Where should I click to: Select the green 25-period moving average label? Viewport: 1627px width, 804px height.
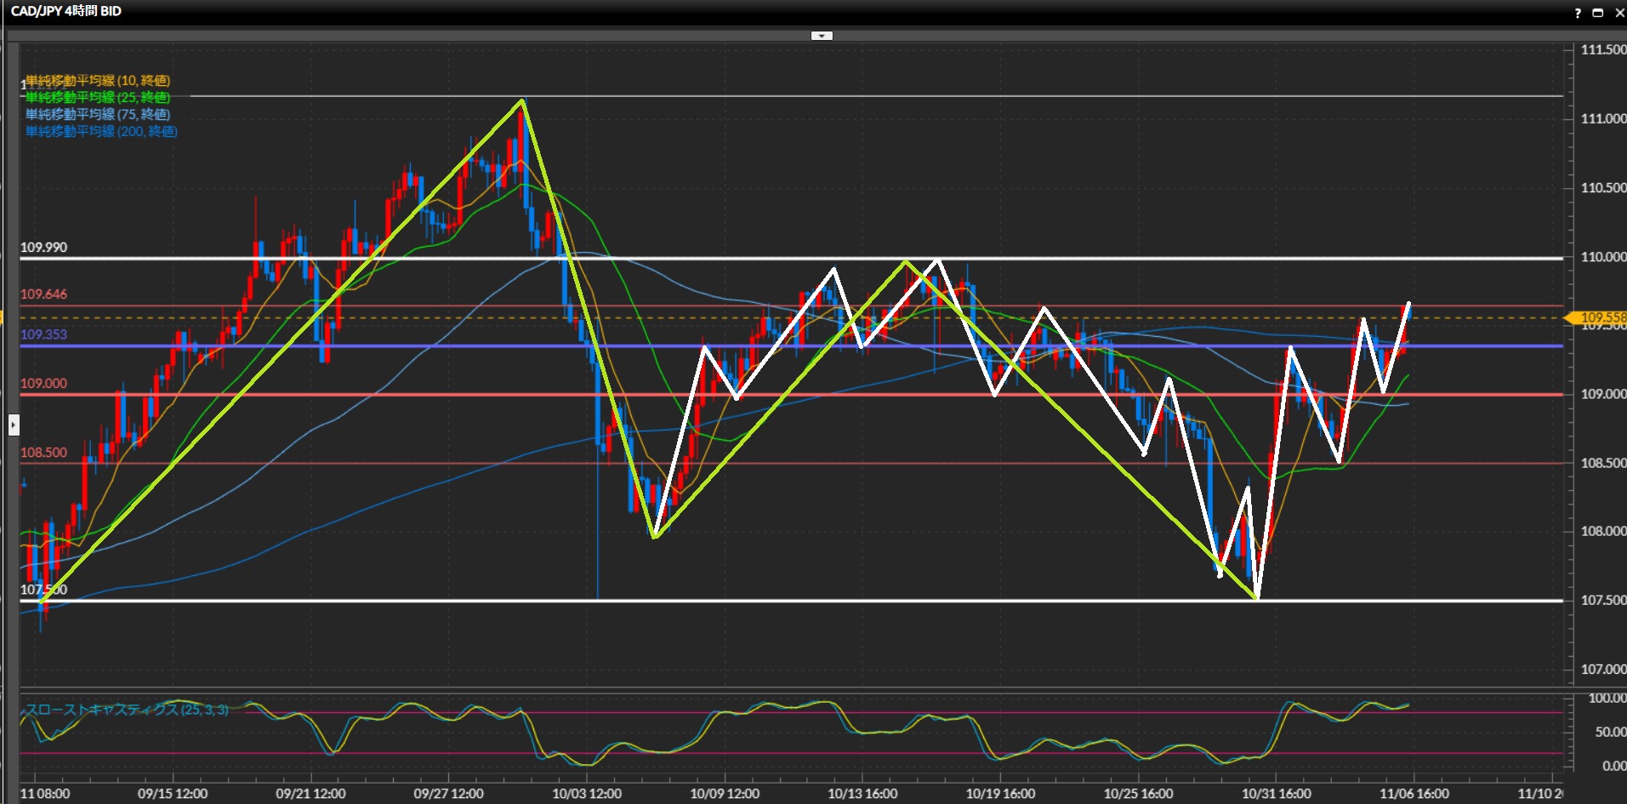(98, 98)
